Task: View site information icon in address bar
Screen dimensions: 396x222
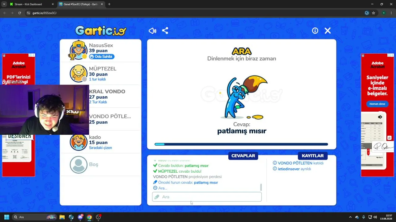Action: click(x=28, y=13)
